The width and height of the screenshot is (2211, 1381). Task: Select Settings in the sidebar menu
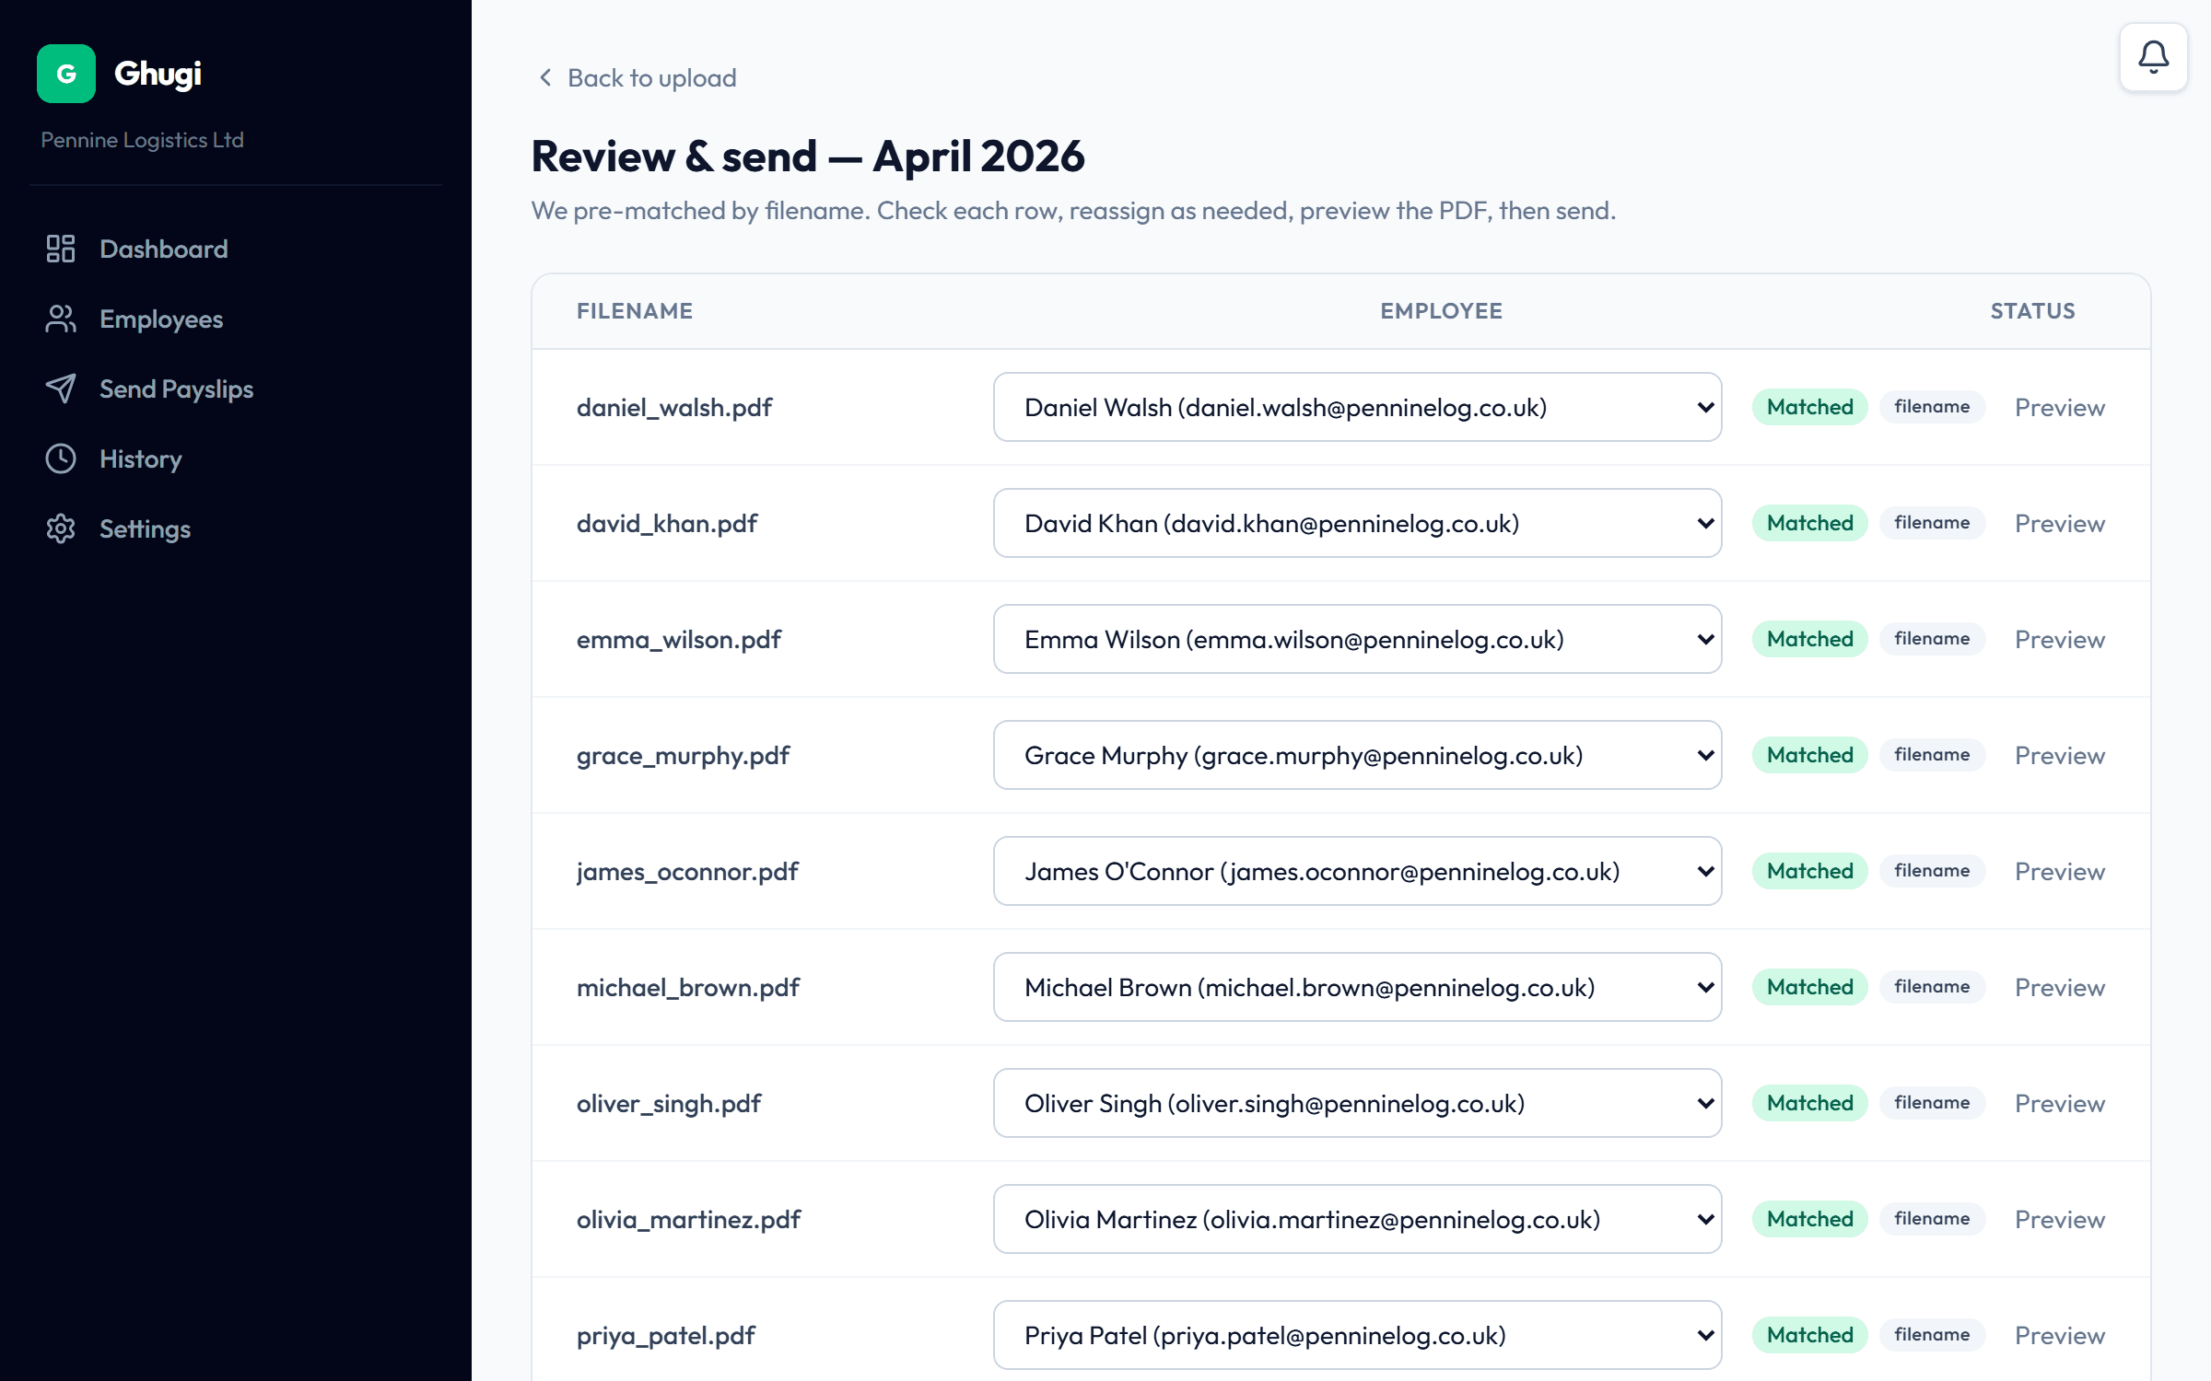click(x=144, y=528)
